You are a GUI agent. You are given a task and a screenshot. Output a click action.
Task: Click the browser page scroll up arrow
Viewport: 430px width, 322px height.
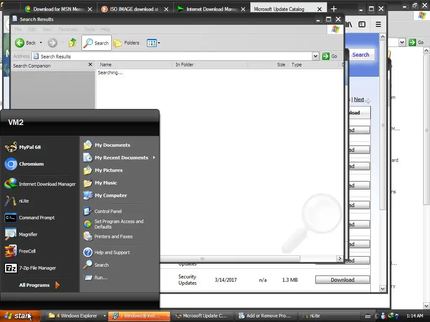(383, 37)
